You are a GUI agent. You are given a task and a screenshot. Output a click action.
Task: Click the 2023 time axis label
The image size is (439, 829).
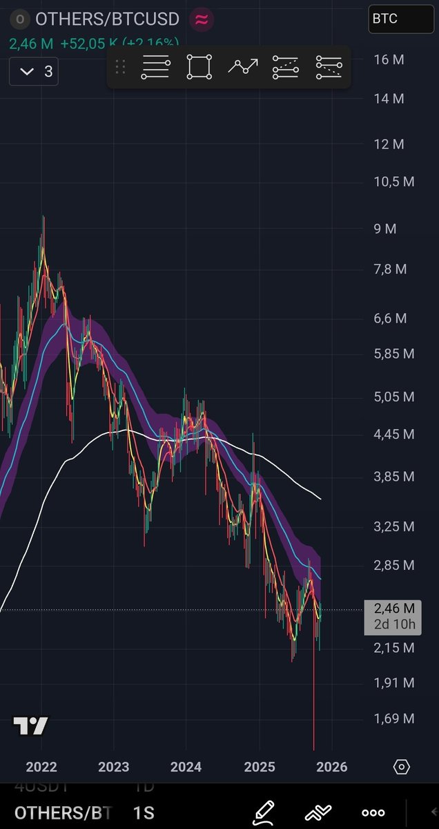pyautogui.click(x=113, y=767)
